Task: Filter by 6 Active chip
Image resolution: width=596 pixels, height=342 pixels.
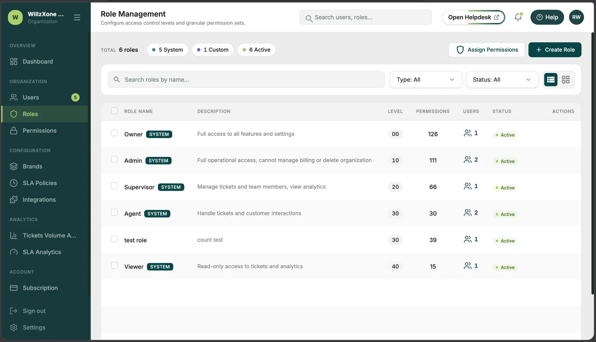Action: pos(256,50)
